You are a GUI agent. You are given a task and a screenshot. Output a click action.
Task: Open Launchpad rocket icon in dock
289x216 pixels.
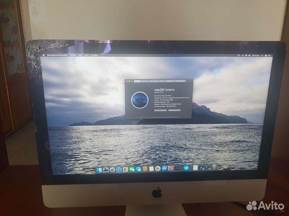(x=112, y=170)
